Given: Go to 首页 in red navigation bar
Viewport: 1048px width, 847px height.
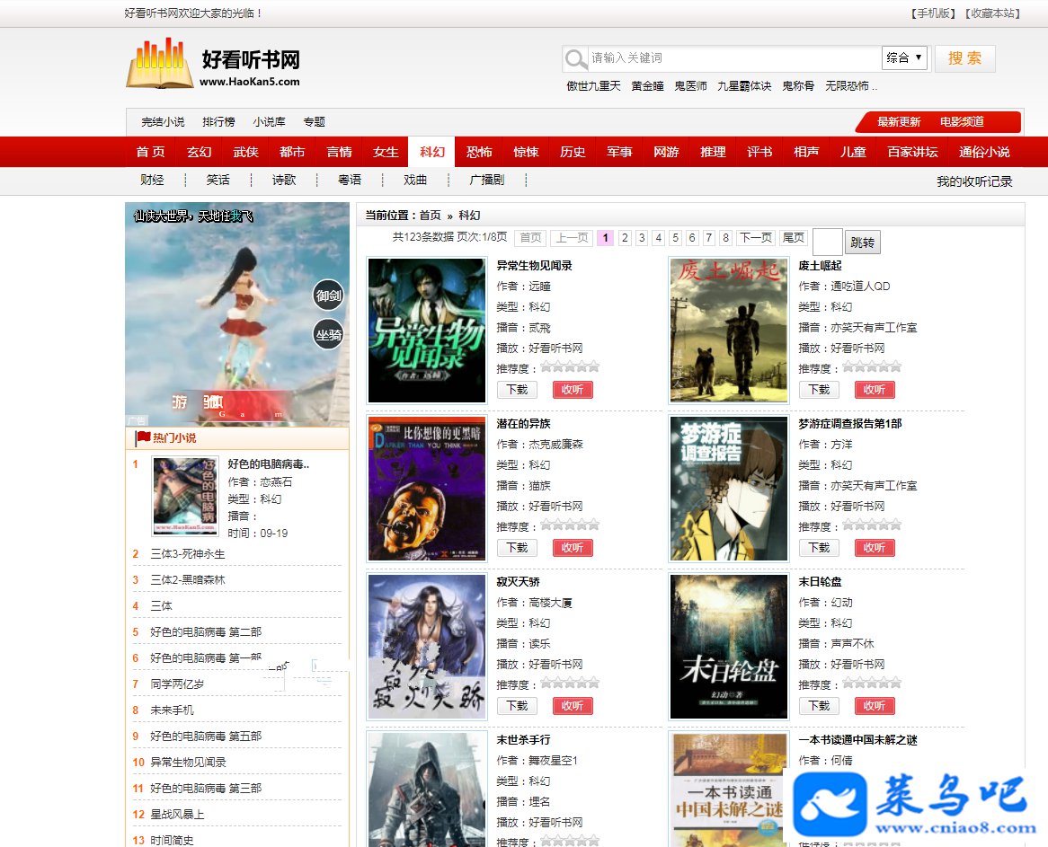Looking at the screenshot, I should tap(150, 153).
